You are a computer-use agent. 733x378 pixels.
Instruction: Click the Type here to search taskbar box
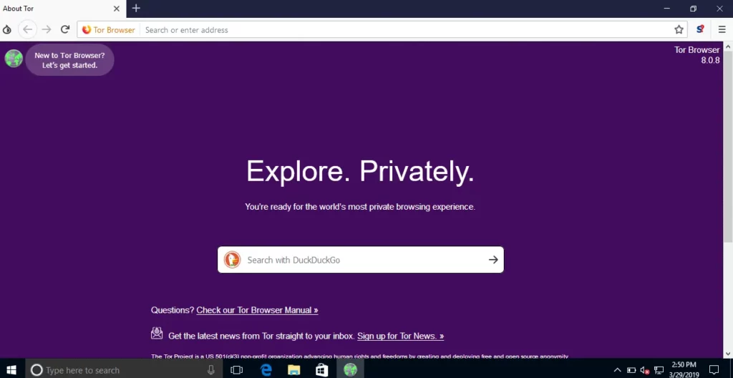(x=124, y=370)
